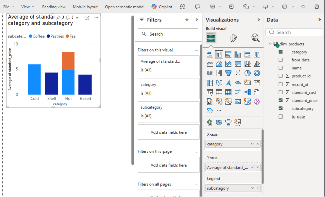The height and width of the screenshot is (197, 325).
Task: Select the gauge visual
Action: pyautogui.click(x=238, y=83)
